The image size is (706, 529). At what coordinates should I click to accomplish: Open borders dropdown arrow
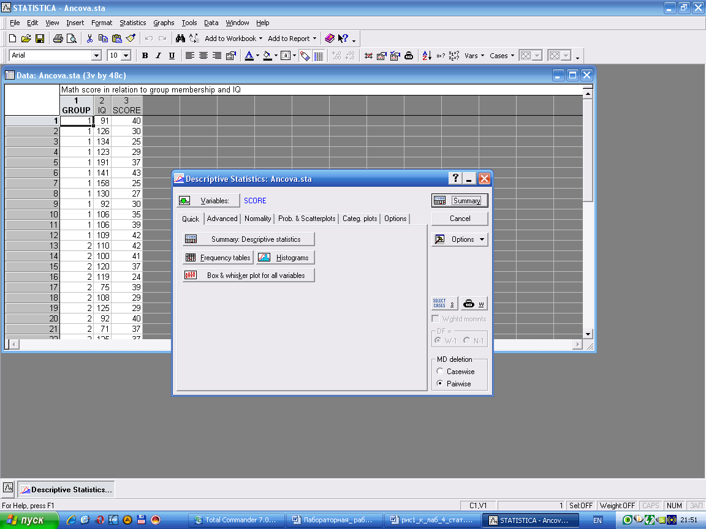tap(294, 56)
